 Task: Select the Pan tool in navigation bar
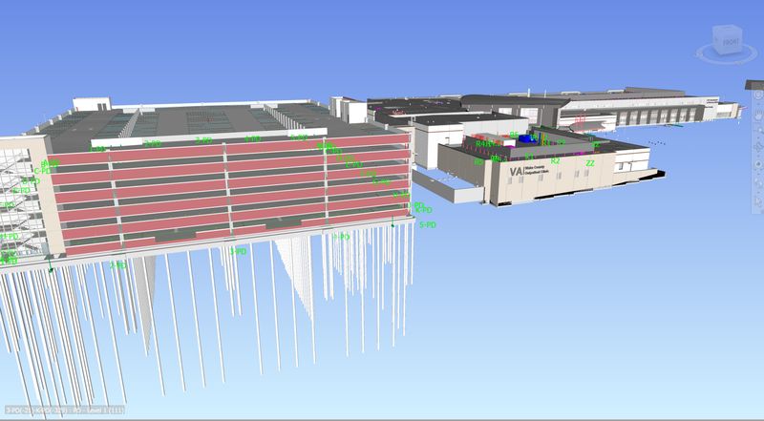(758, 116)
